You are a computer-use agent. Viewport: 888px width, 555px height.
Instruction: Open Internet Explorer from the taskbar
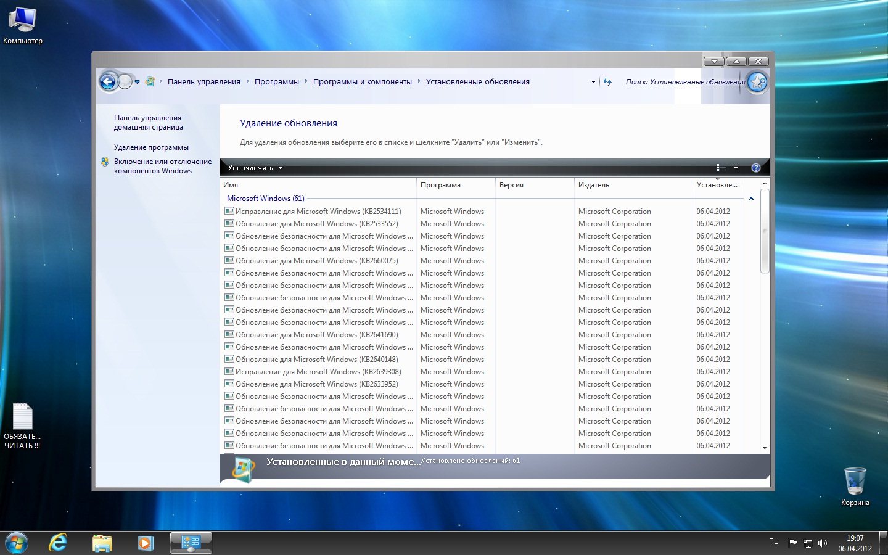pos(58,543)
